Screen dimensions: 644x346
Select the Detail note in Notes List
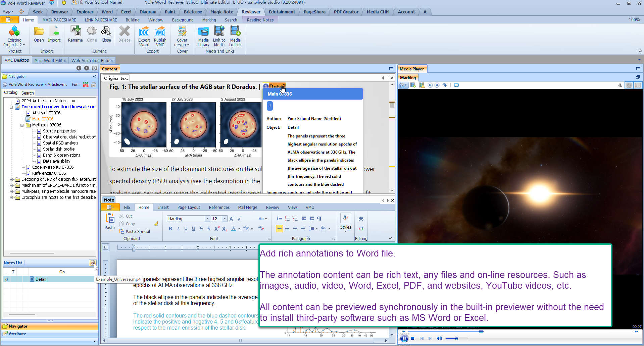pos(41,279)
